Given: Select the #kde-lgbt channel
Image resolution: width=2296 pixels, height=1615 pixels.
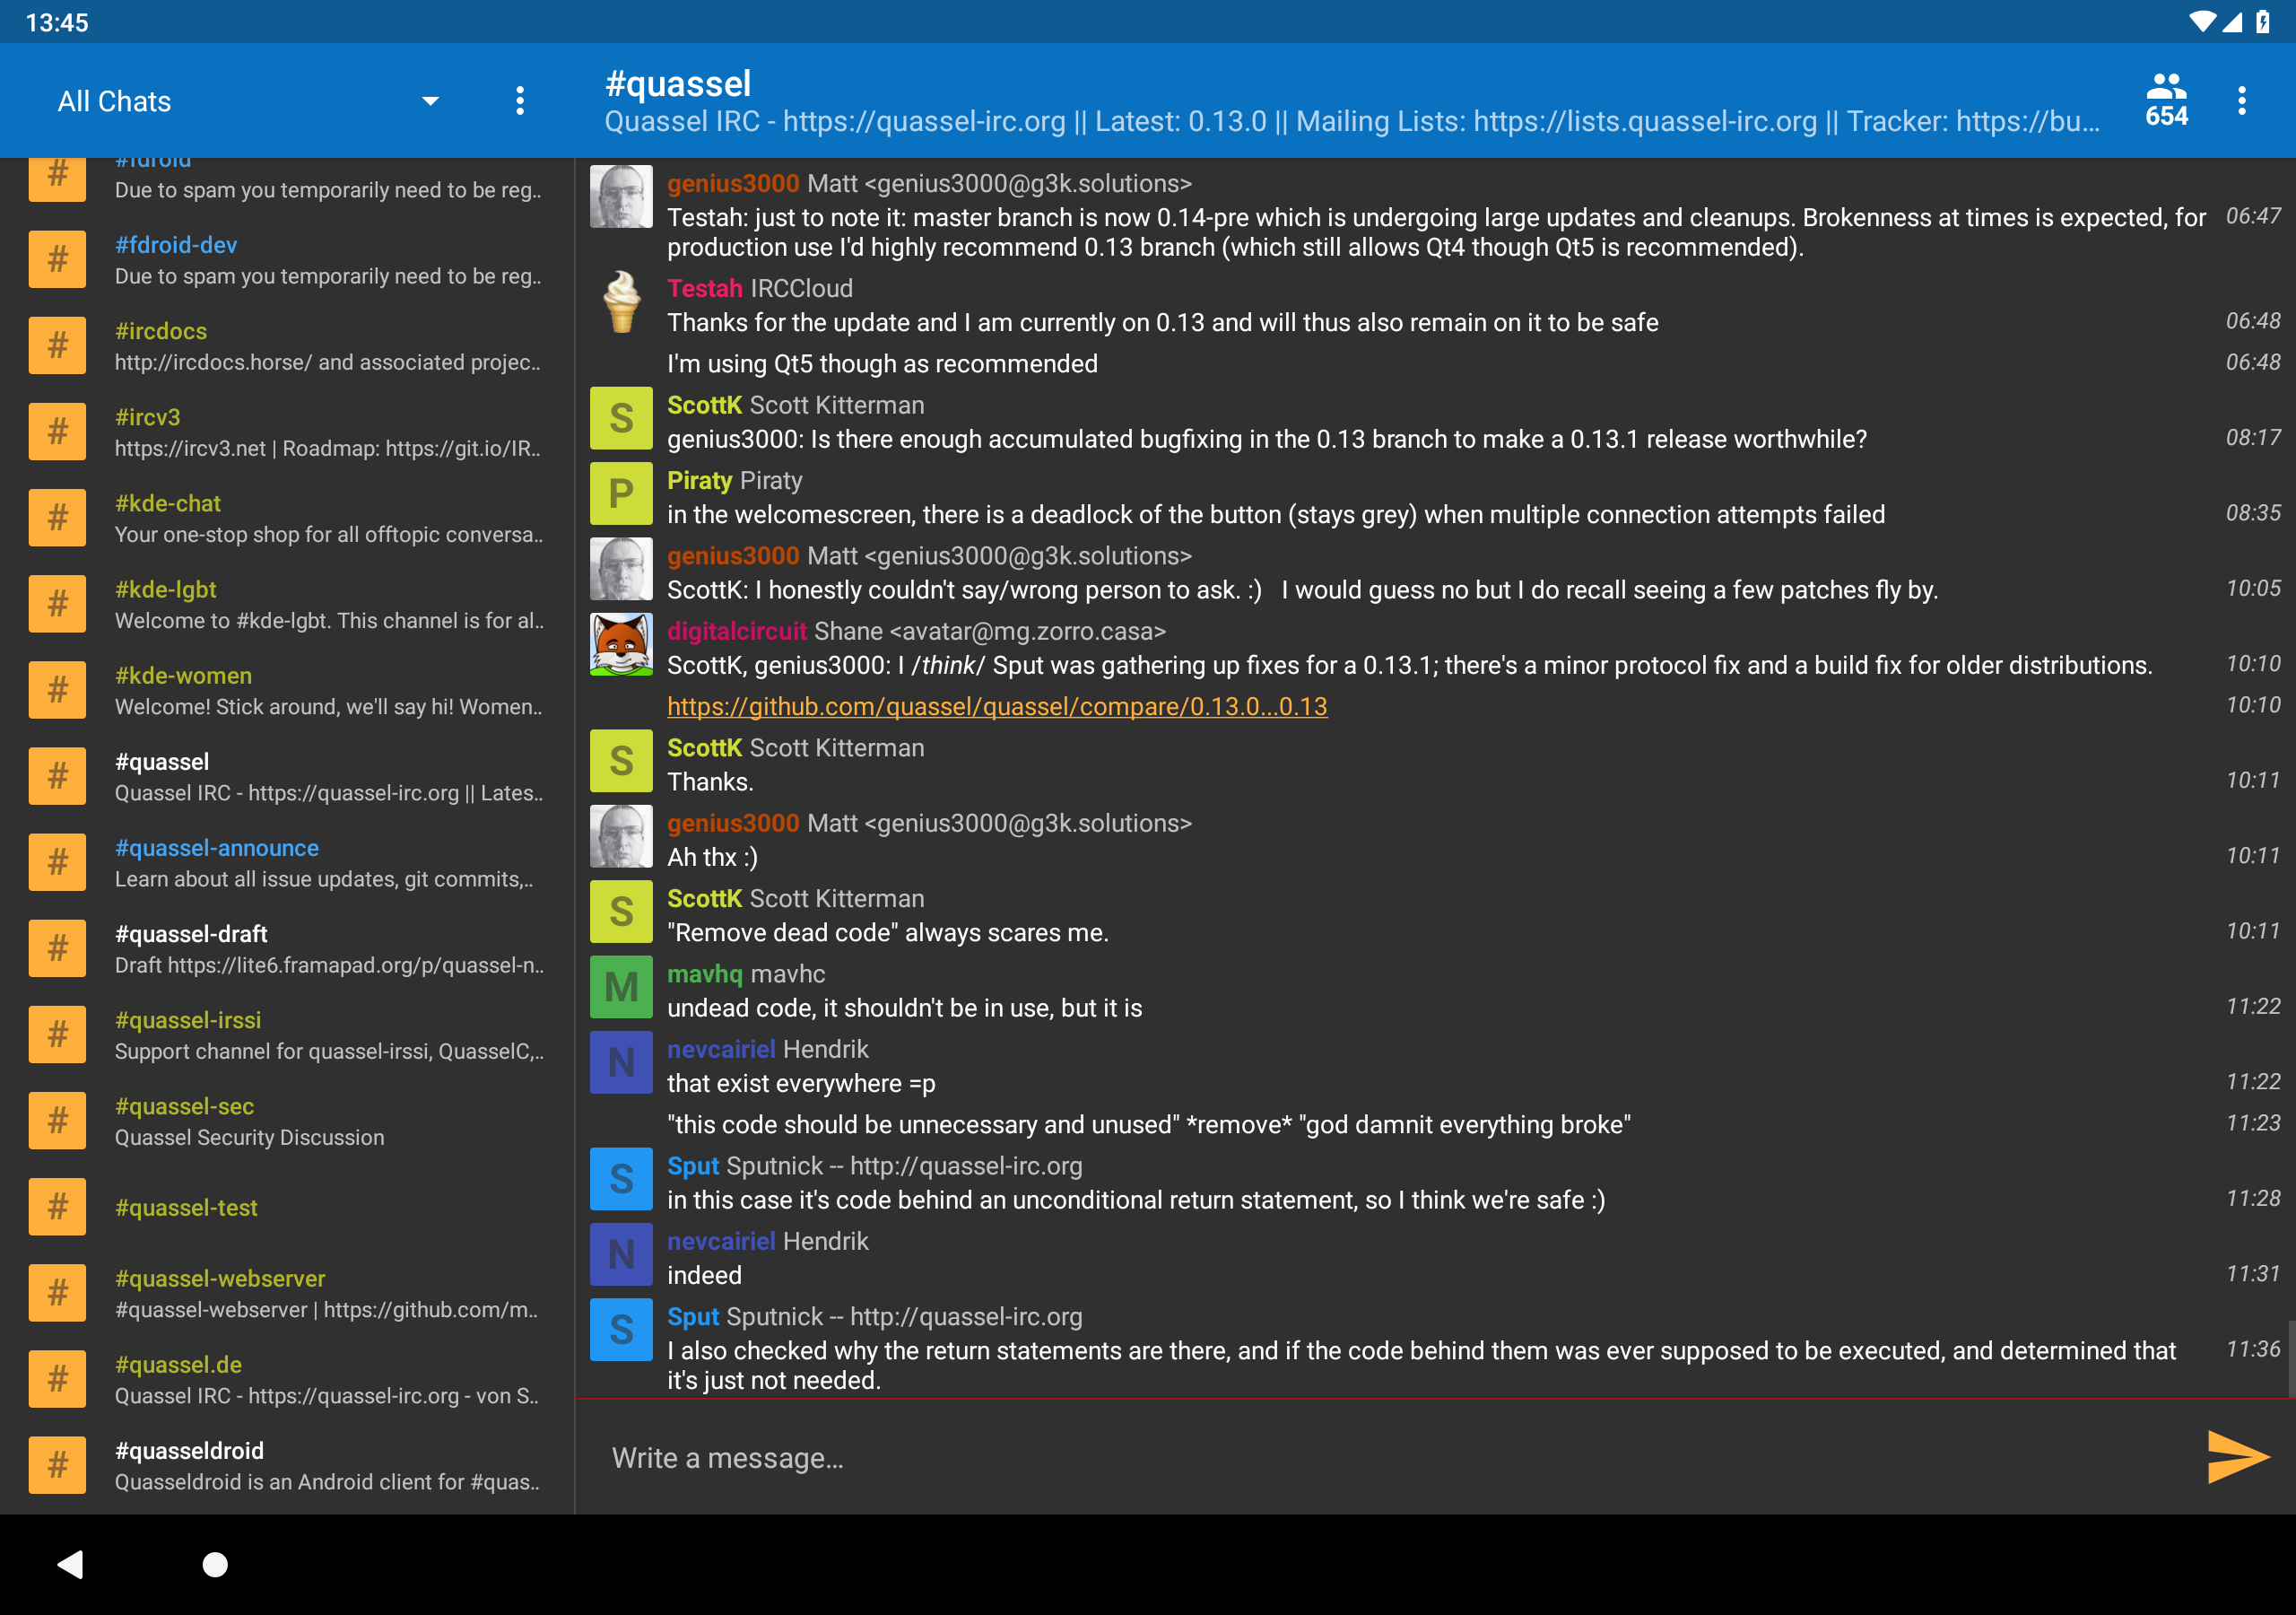Looking at the screenshot, I should [287, 605].
